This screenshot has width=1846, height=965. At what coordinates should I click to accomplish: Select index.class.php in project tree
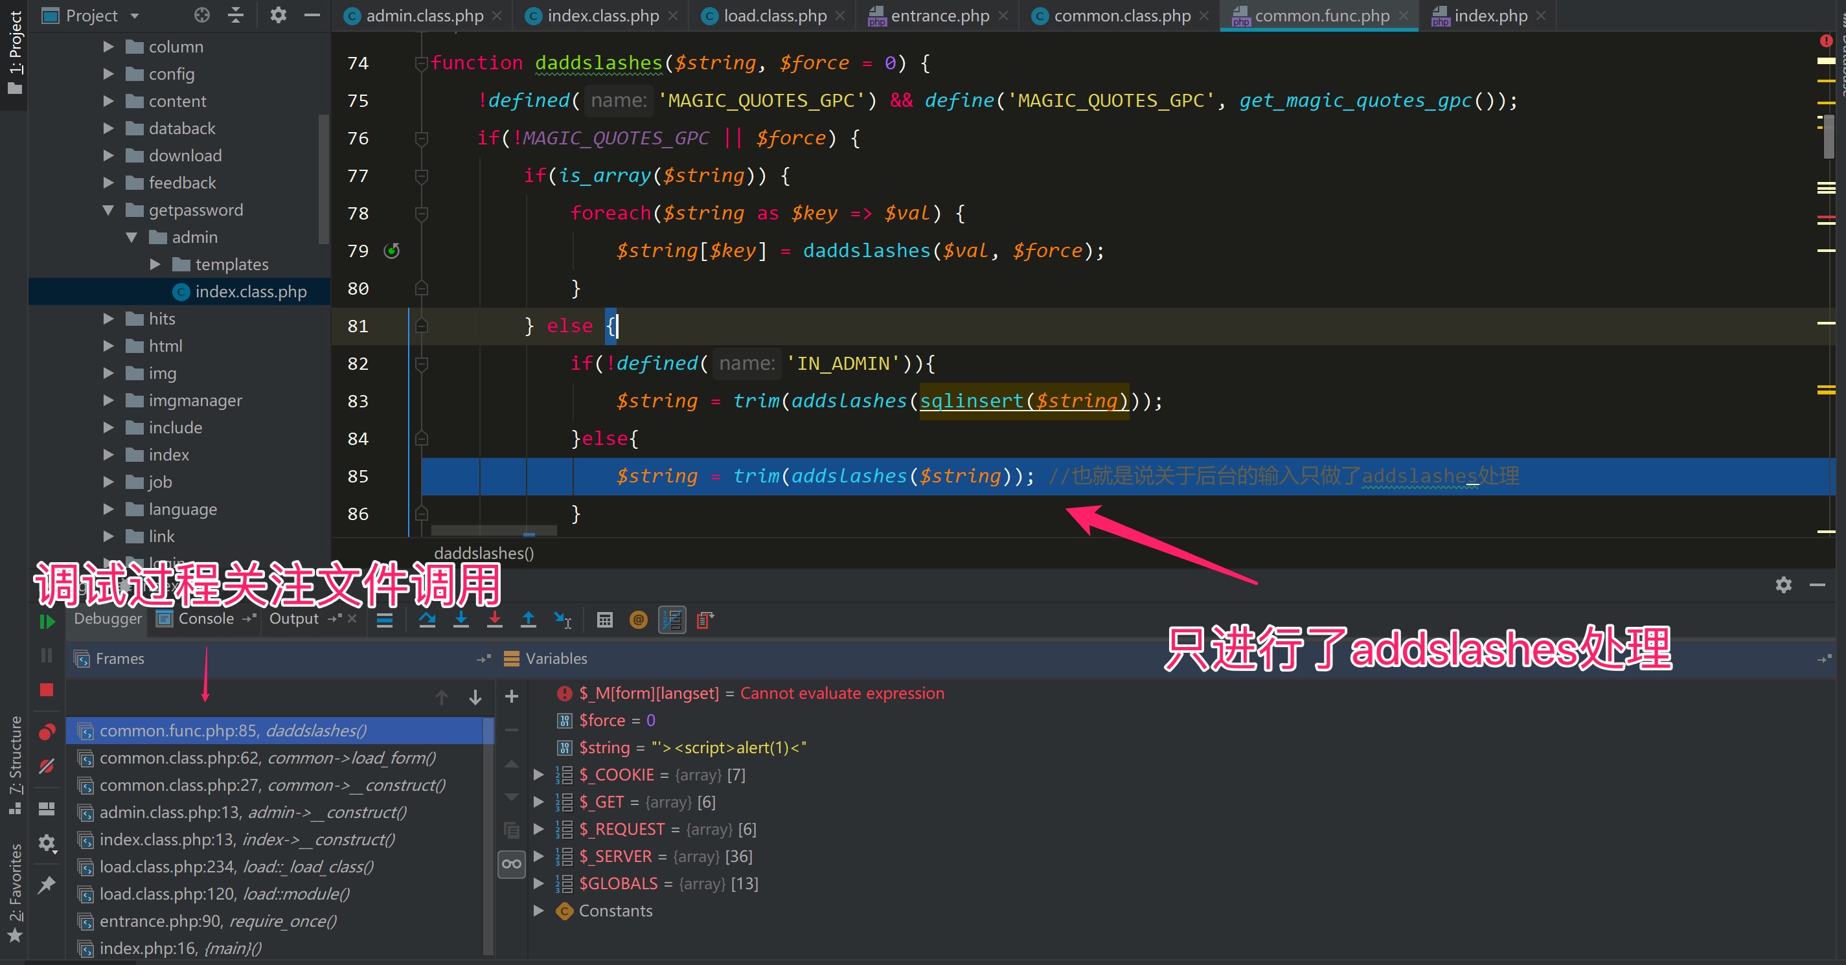tap(250, 291)
